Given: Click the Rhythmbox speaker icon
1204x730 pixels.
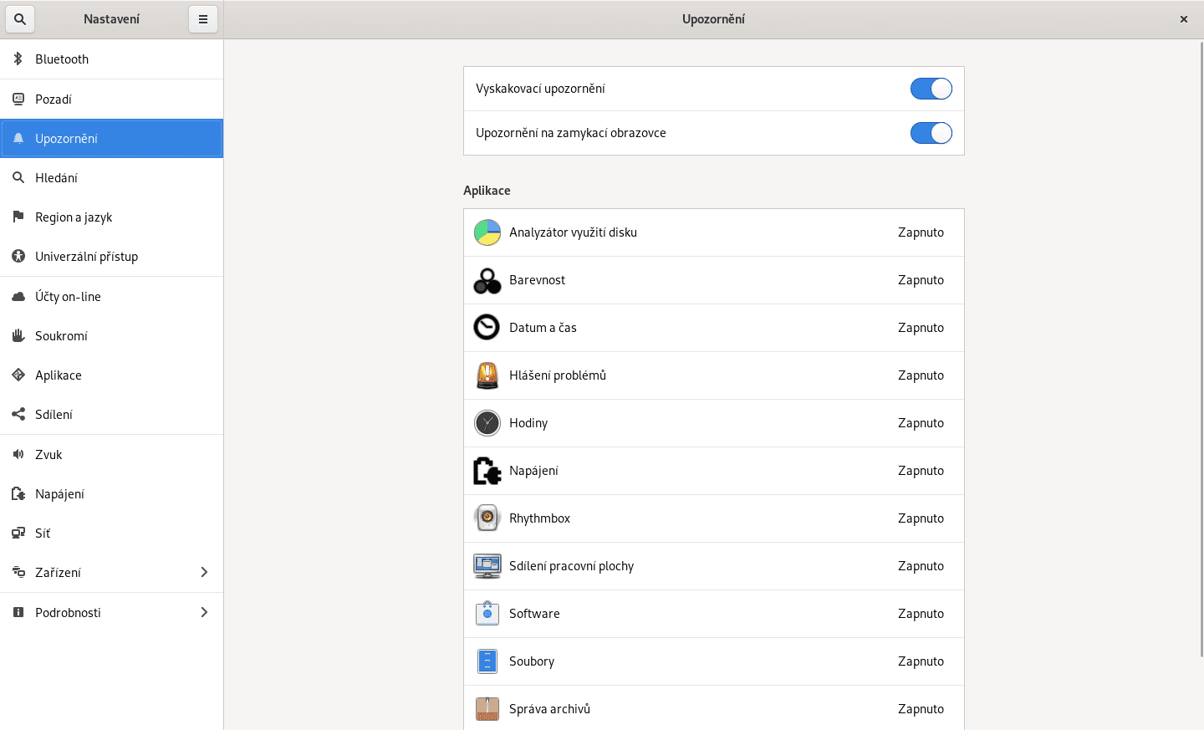Looking at the screenshot, I should (x=487, y=518).
